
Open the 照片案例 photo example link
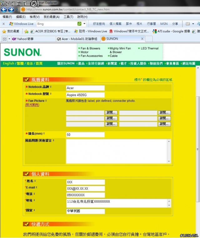(32, 105)
